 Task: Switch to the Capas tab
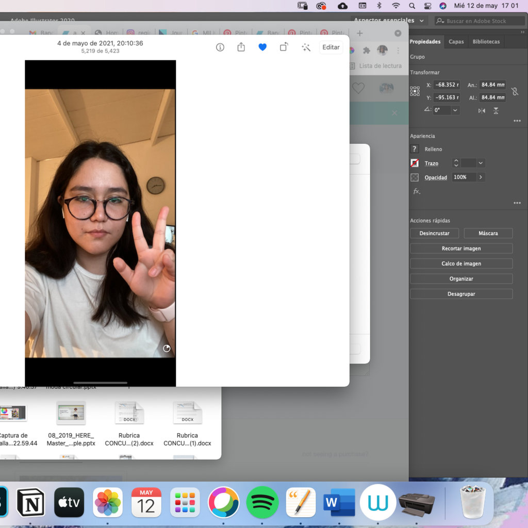(456, 42)
